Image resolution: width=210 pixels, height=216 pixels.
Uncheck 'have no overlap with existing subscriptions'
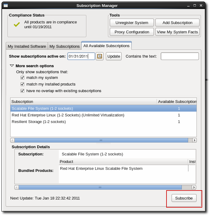tap(22, 91)
